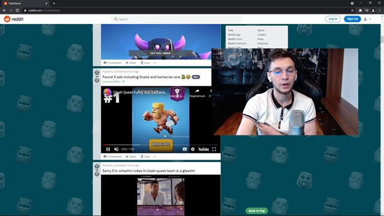The height and width of the screenshot is (216, 384).
Task: Share the top image post
Action: tap(131, 63)
